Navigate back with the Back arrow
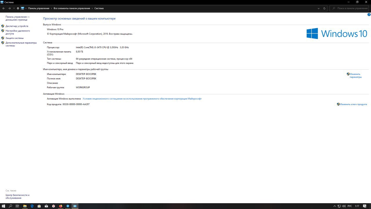 pos(3,8)
